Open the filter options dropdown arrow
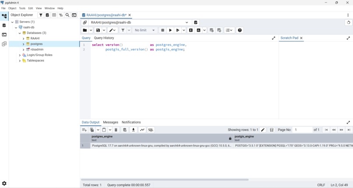 point(129,30)
